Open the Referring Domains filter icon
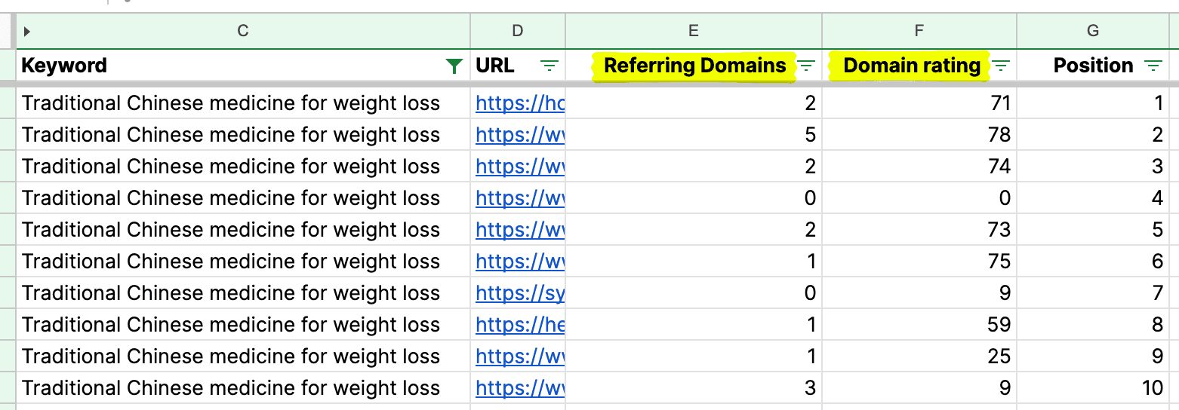Image resolution: width=1179 pixels, height=410 pixels. (807, 66)
